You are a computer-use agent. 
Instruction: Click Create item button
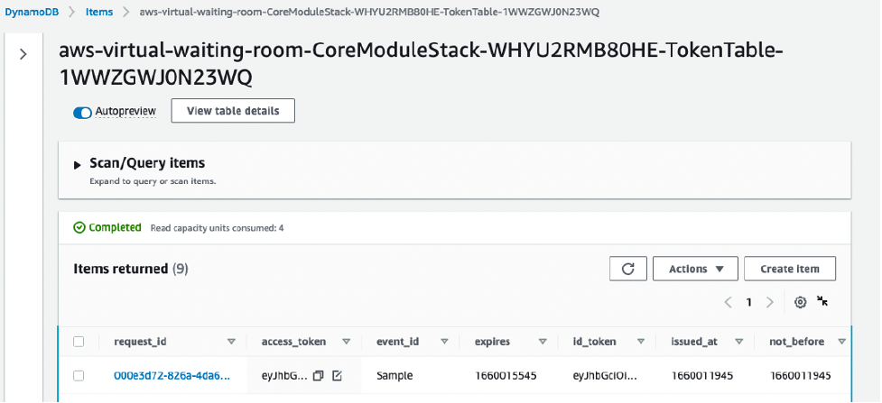(x=790, y=269)
